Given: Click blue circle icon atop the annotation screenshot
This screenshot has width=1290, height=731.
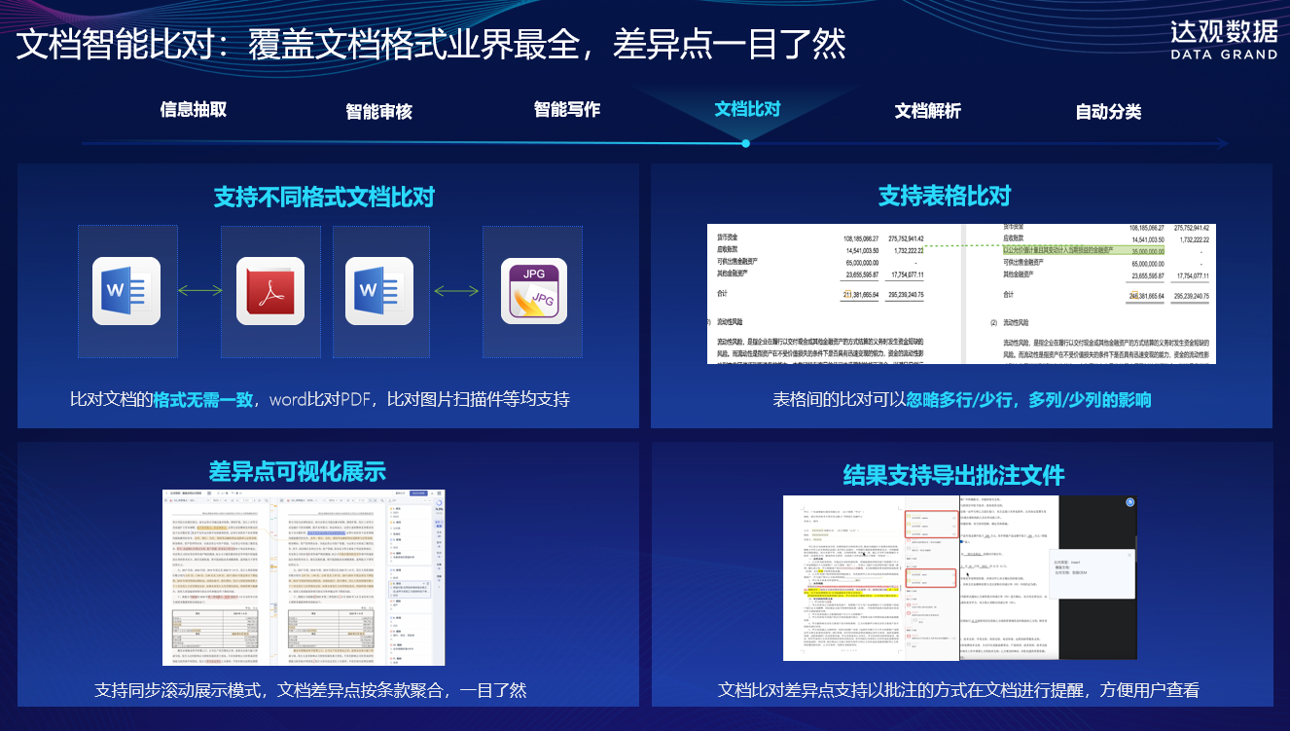Looking at the screenshot, I should [1129, 502].
